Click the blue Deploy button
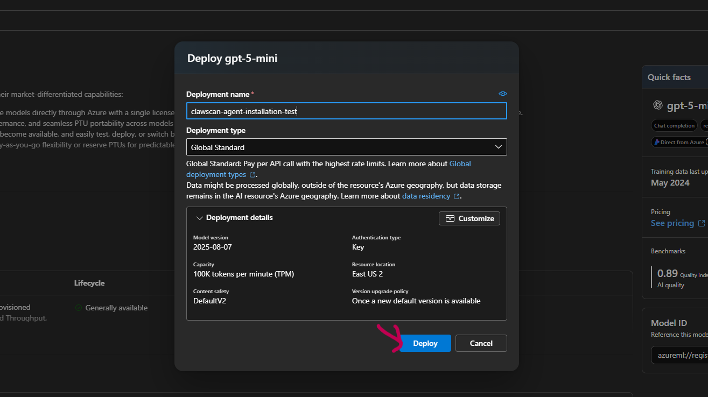This screenshot has width=708, height=397. pos(425,343)
